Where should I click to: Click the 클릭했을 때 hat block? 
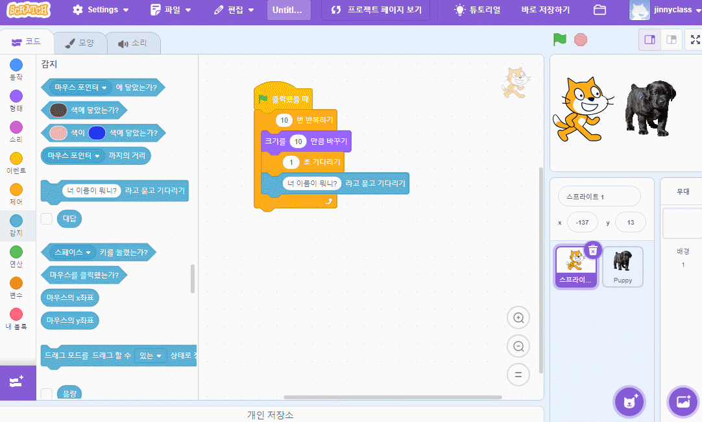pyautogui.click(x=283, y=97)
